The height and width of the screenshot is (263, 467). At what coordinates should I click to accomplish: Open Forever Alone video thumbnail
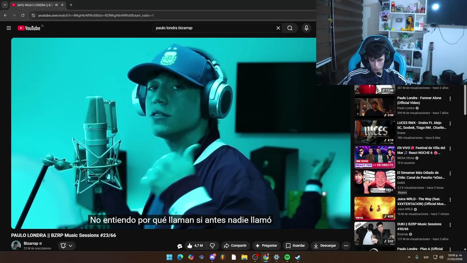[x=375, y=107]
